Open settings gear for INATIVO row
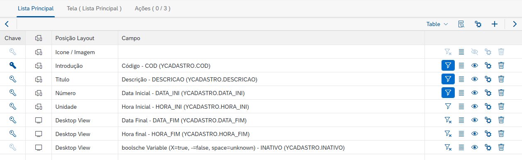This screenshot has height=160, width=522. [x=488, y=147]
